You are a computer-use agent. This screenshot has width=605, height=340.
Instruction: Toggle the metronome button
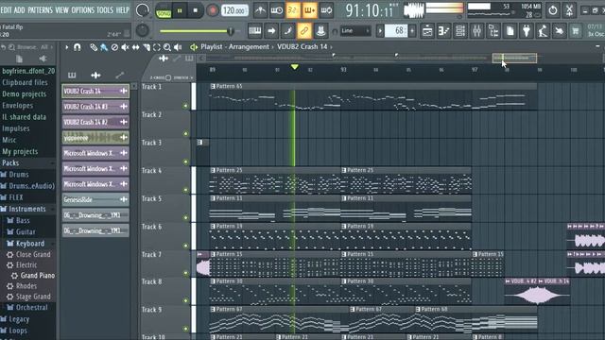point(260,10)
